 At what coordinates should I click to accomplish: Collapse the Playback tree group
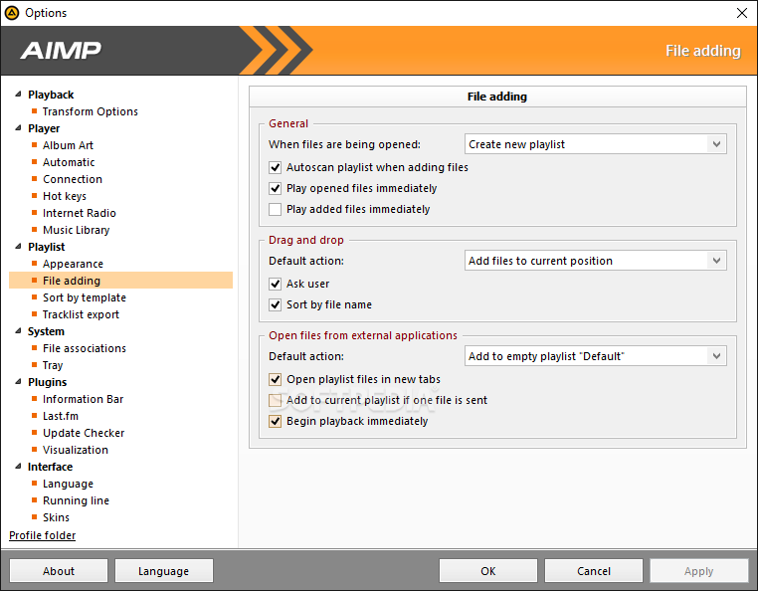(x=18, y=95)
